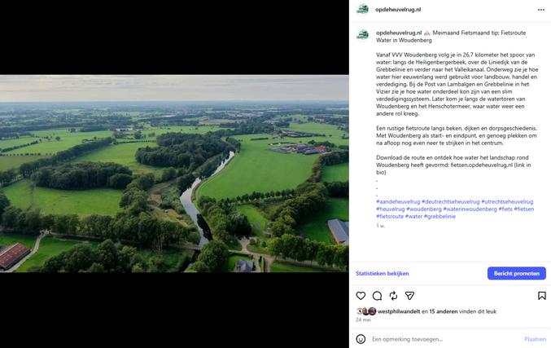Open Statistieken bekijken link

[382, 273]
